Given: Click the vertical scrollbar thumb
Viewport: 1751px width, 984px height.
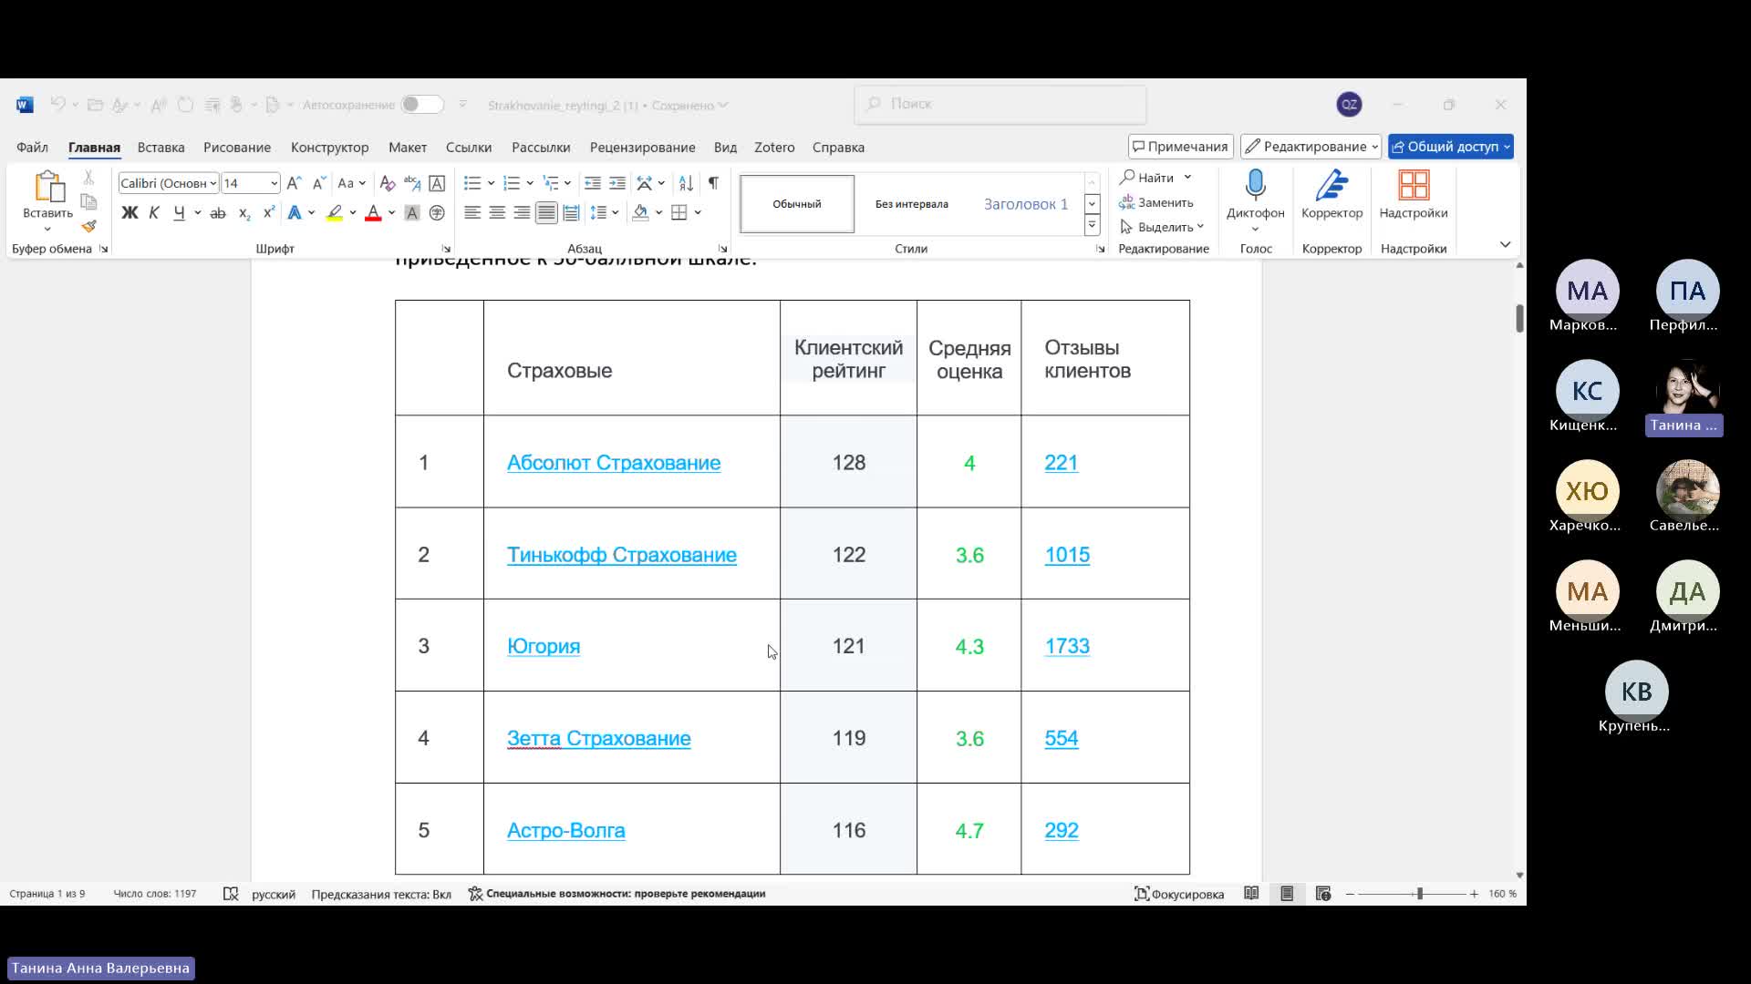Looking at the screenshot, I should [1519, 318].
